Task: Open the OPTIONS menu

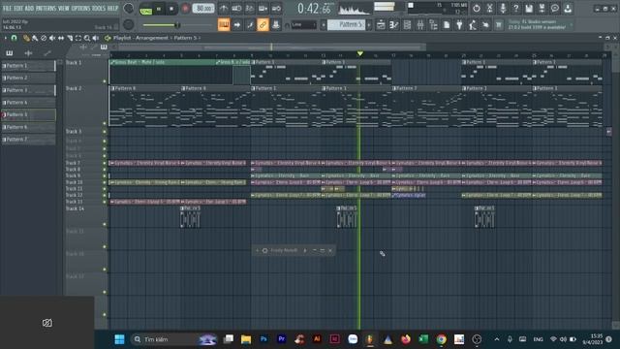Action: point(80,8)
